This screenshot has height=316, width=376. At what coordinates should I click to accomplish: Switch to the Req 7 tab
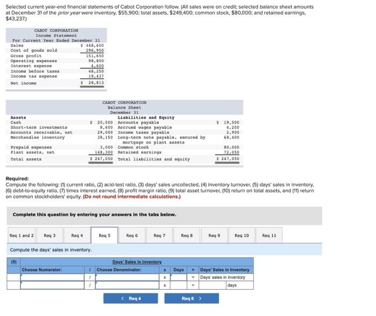tap(159, 235)
